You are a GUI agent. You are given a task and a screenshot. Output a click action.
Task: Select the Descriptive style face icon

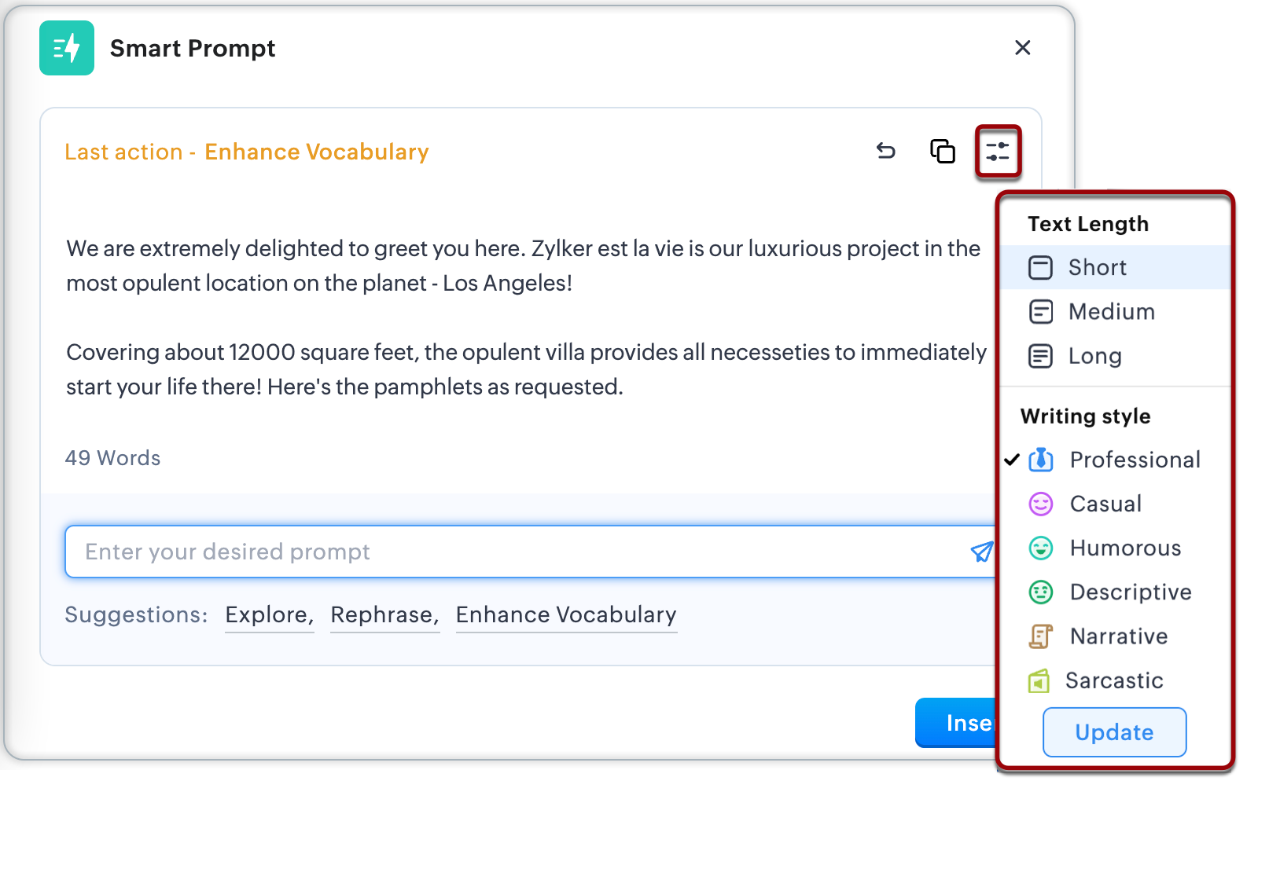point(1041,592)
